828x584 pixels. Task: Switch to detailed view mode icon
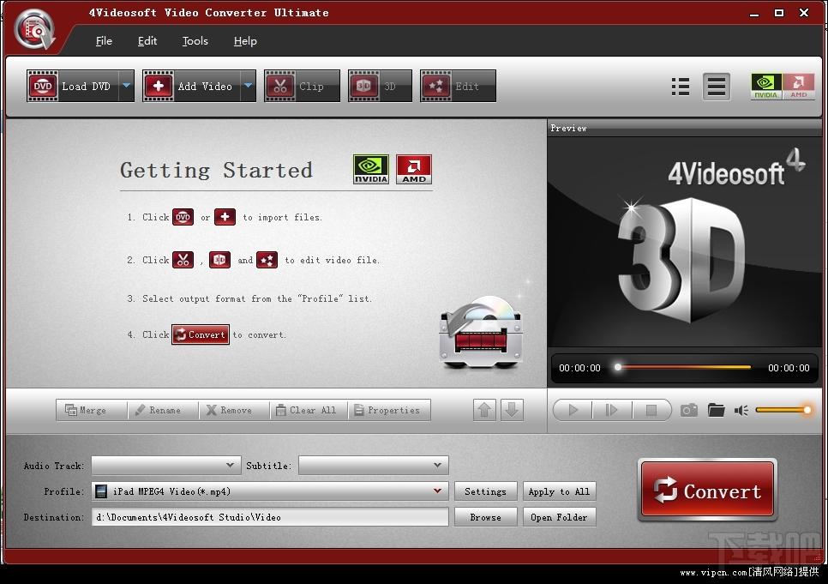pos(717,87)
